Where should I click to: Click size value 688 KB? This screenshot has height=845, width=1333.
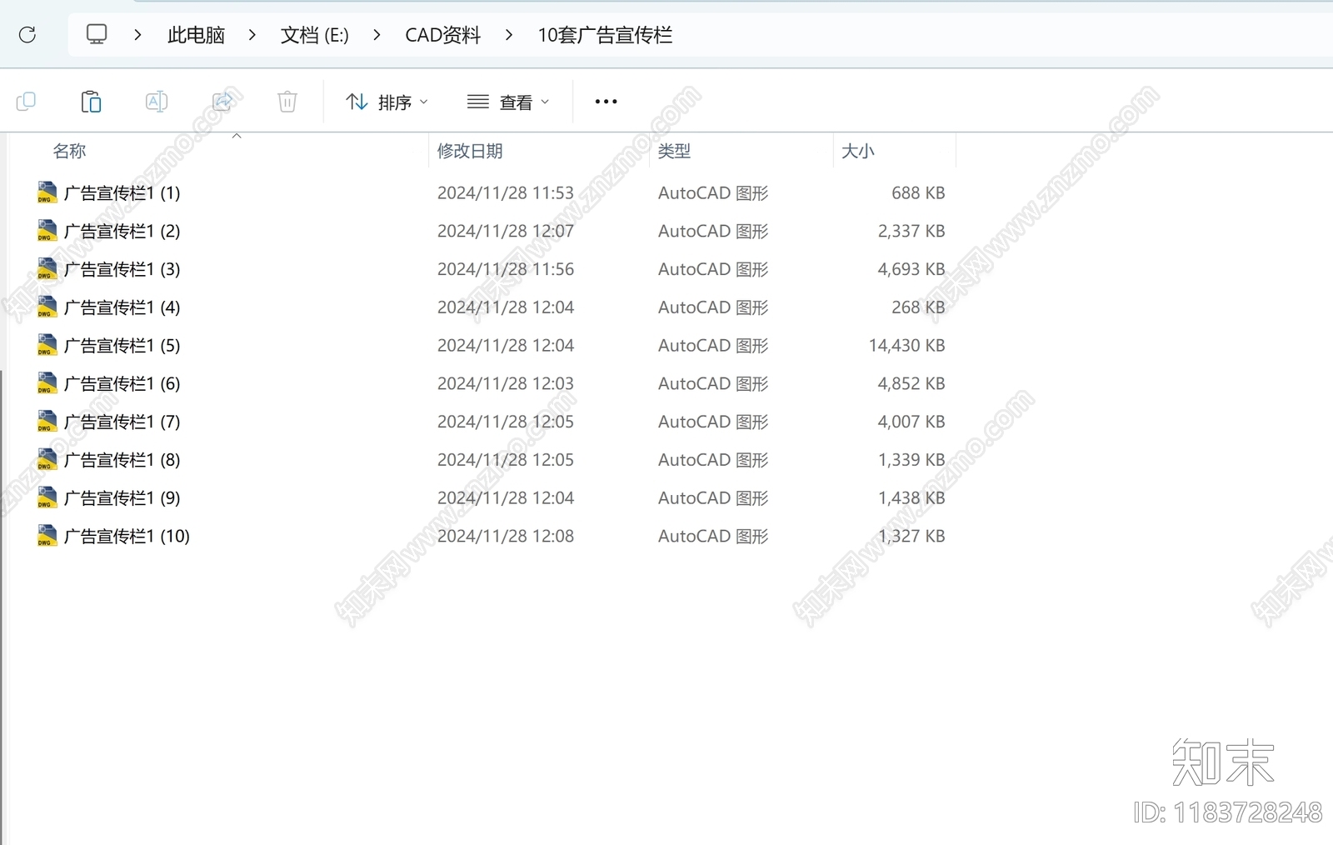pyautogui.click(x=918, y=193)
